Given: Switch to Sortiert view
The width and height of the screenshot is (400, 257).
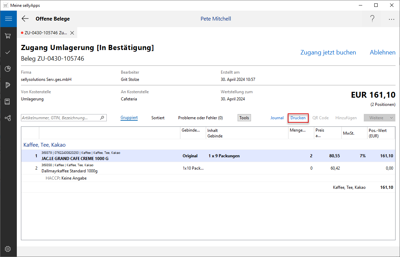Looking at the screenshot, I should coord(158,118).
